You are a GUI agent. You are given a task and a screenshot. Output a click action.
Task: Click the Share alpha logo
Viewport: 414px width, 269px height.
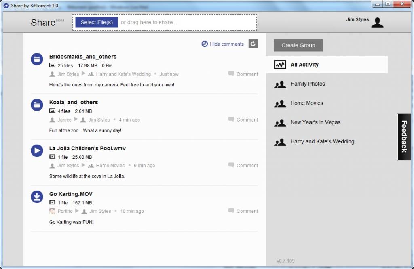pyautogui.click(x=48, y=22)
